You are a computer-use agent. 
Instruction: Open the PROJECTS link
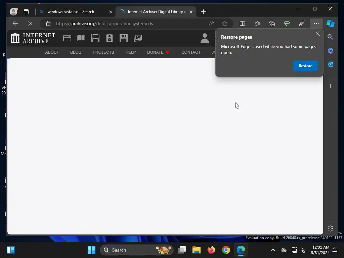coord(103,52)
